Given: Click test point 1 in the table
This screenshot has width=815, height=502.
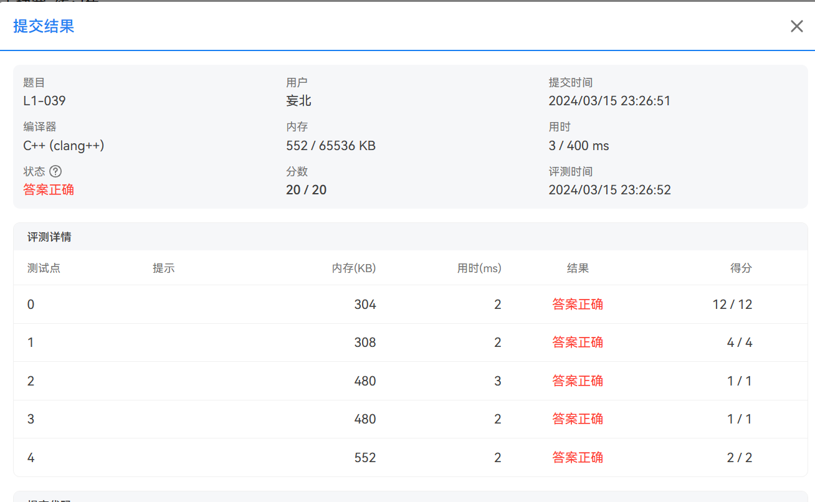Looking at the screenshot, I should point(31,343).
